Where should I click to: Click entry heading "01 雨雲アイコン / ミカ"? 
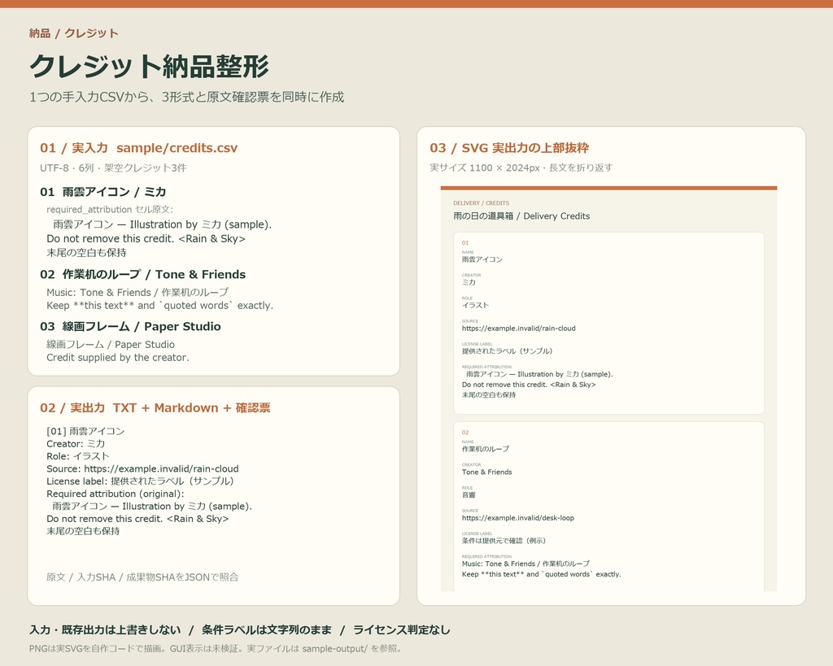(103, 192)
